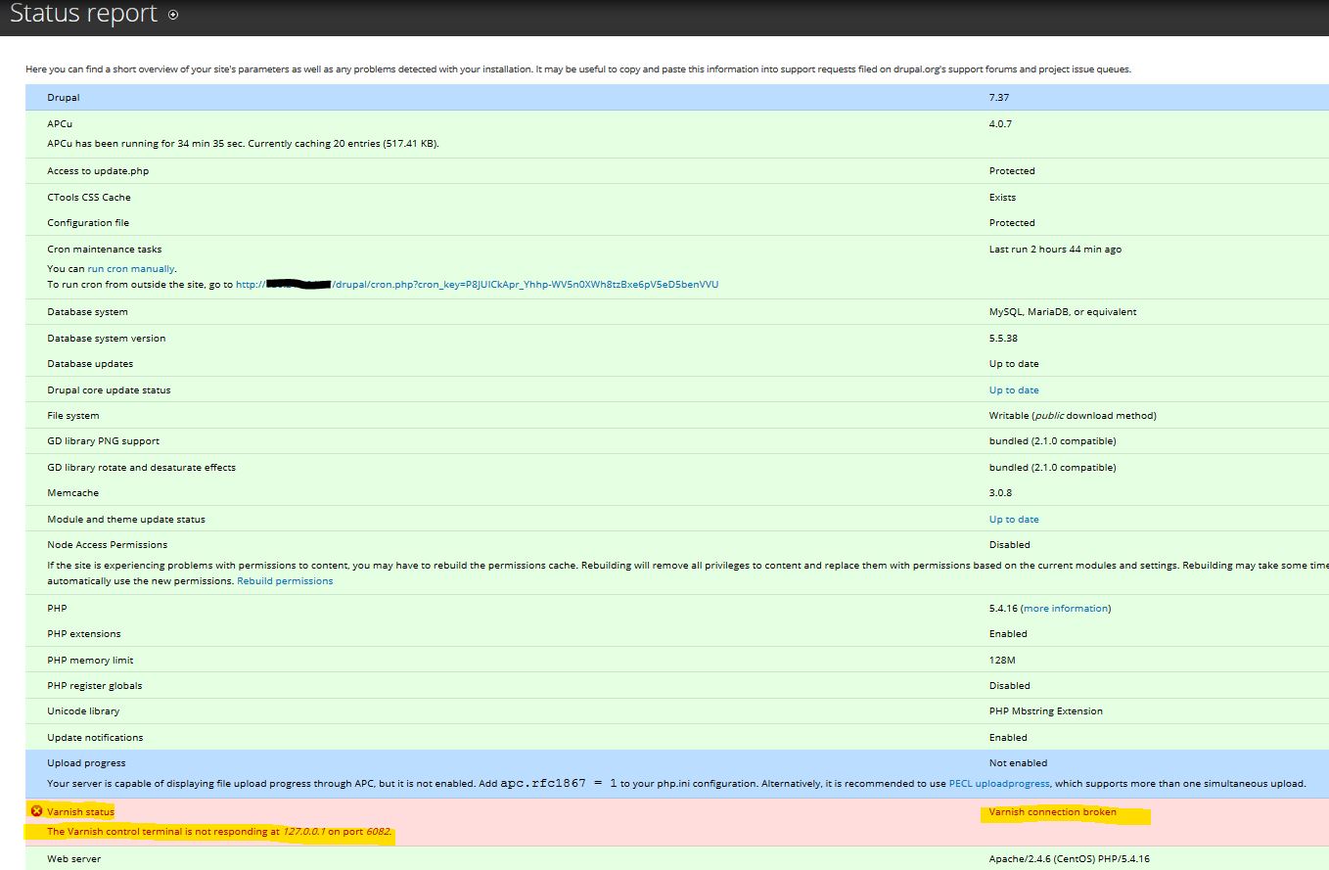This screenshot has height=870, width=1329.
Task: Click the help icon beside Status report title
Action: [x=174, y=14]
